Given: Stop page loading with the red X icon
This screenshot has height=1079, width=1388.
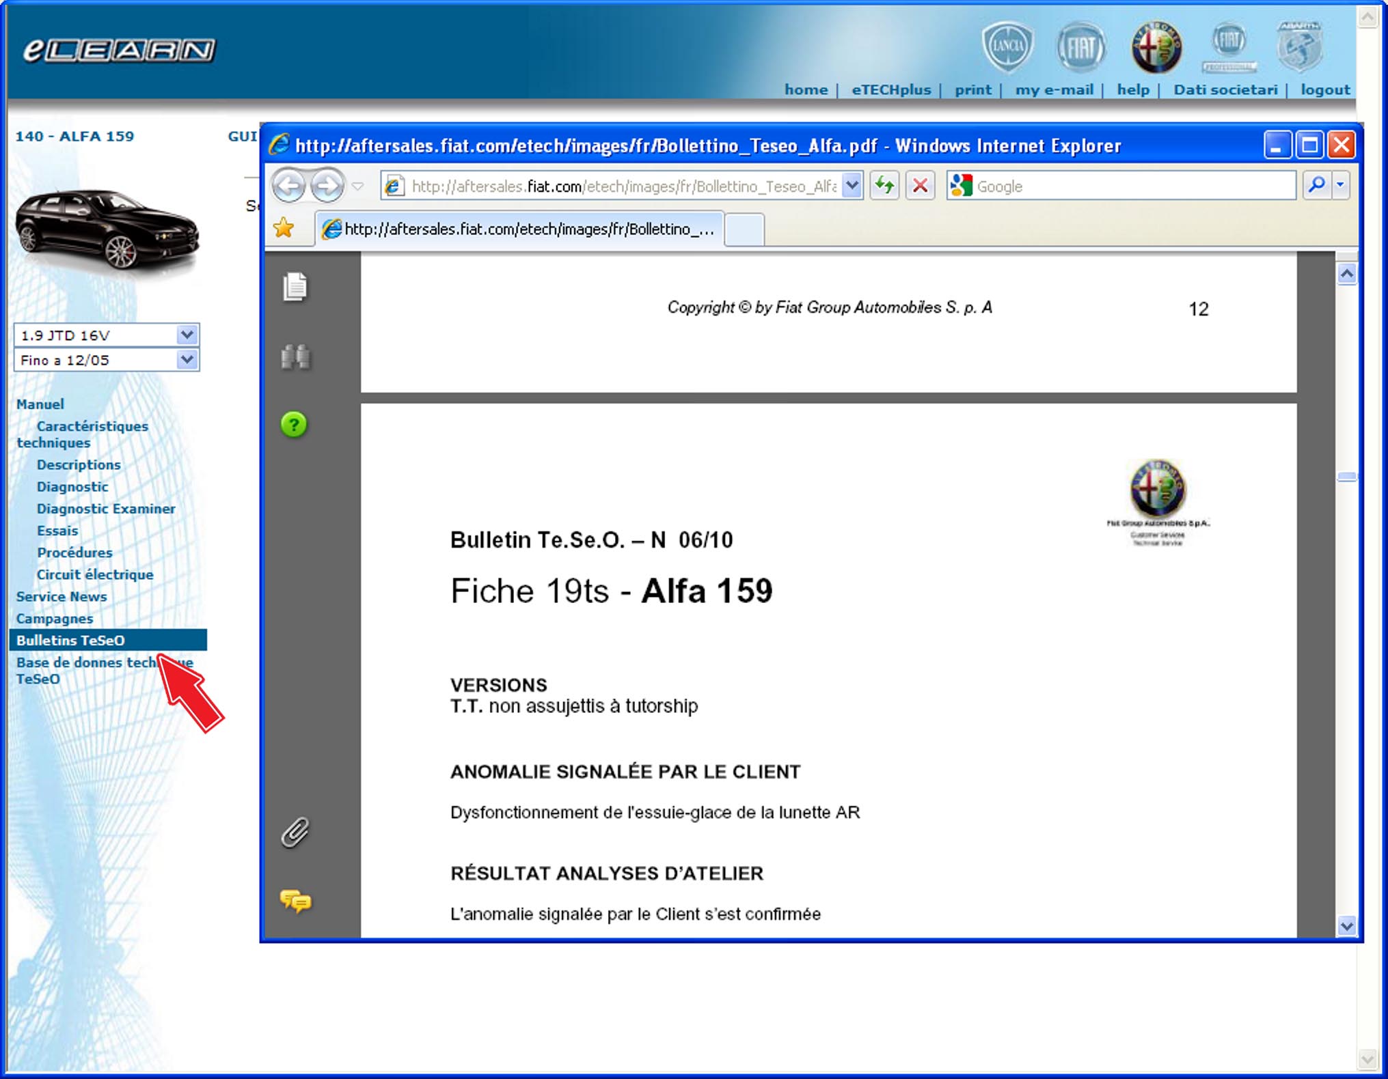Looking at the screenshot, I should pos(920,186).
